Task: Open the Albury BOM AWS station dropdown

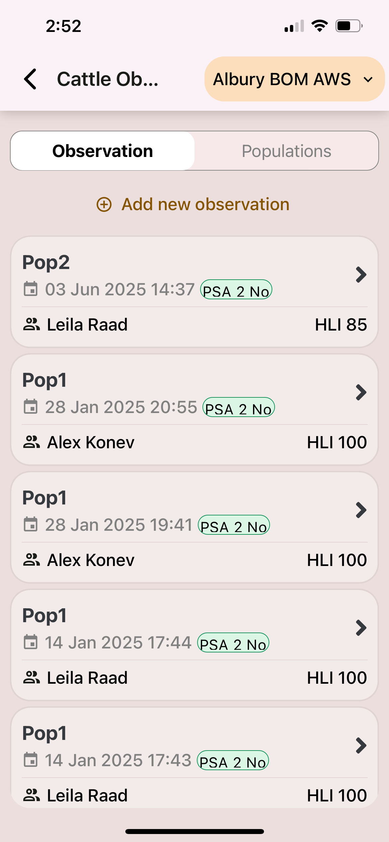Action: point(294,79)
